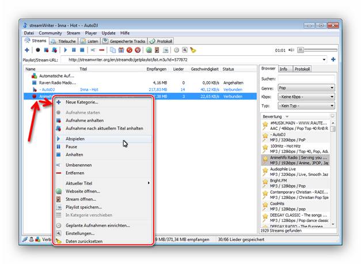The image size is (361, 264).
Task: Expand the Playlist/Stream-URL history dropdown arrow
Action: tap(324, 60)
